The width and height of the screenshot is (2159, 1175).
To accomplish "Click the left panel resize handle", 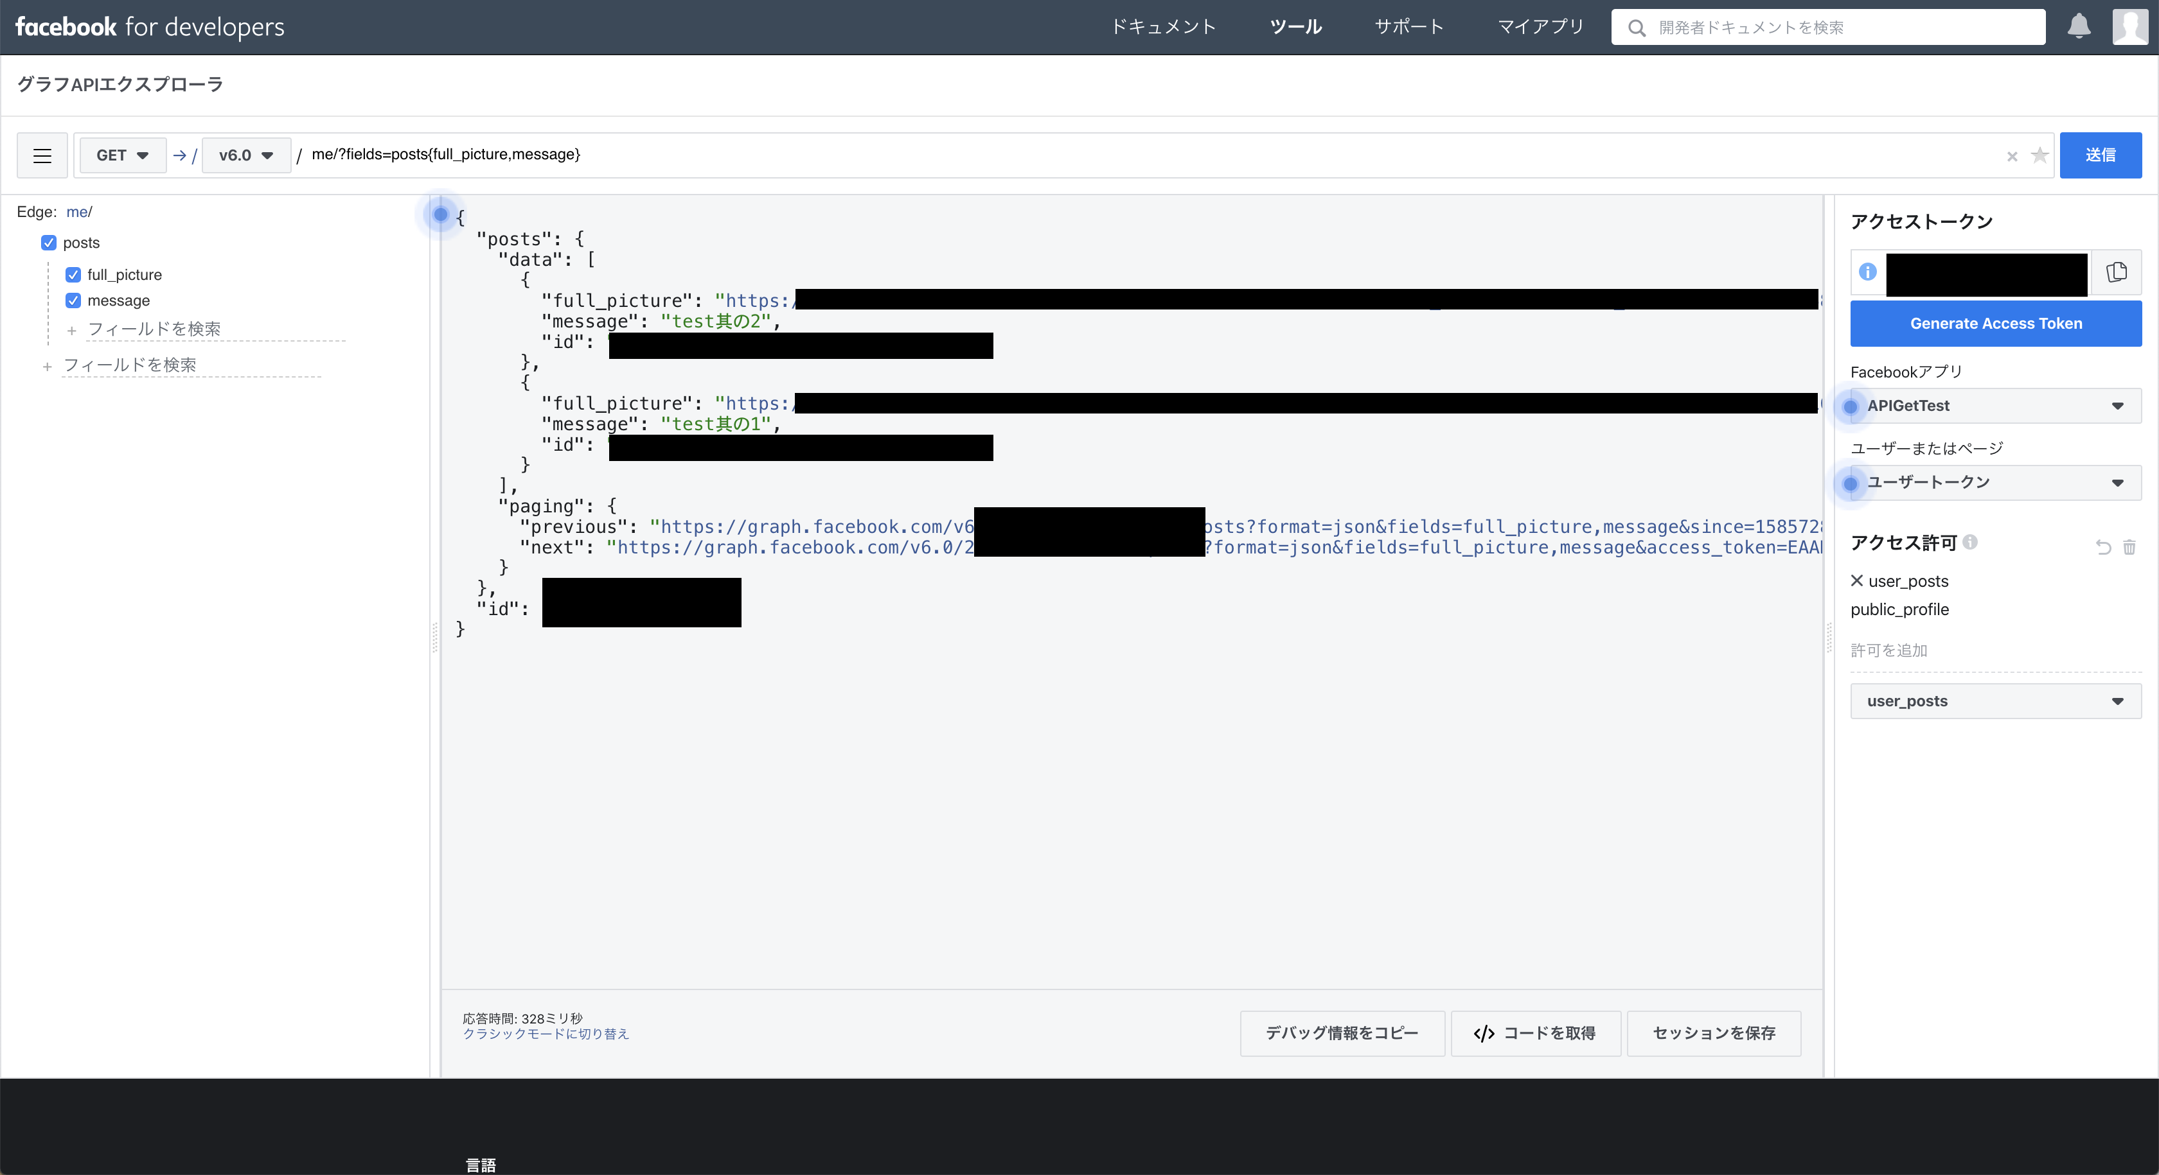I will point(434,638).
